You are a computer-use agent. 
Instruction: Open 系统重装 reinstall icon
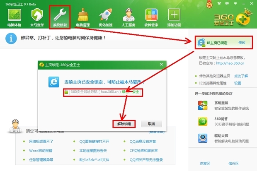coord(203,105)
